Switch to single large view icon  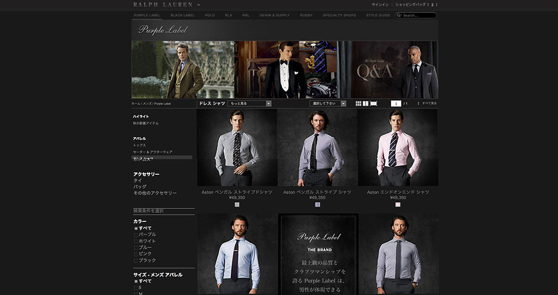(x=374, y=103)
